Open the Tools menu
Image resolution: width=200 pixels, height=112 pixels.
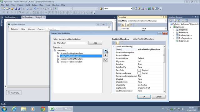click(47, 5)
